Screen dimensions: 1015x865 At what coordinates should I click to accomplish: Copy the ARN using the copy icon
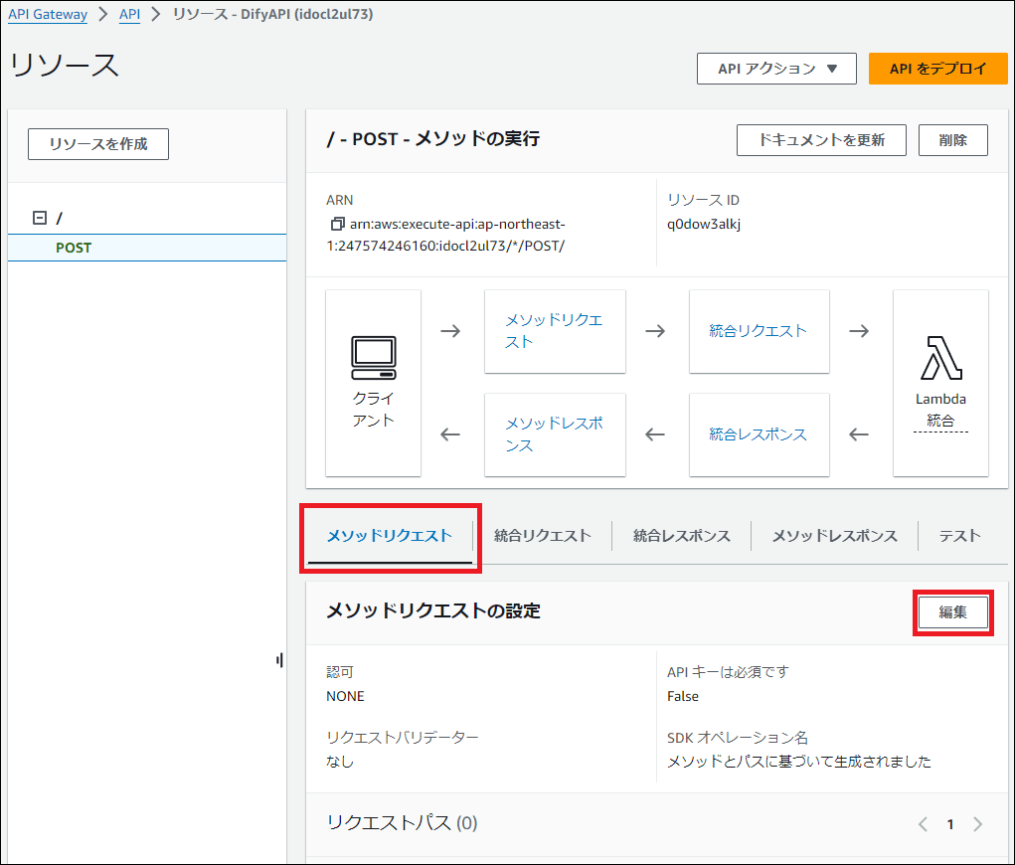pyautogui.click(x=337, y=224)
